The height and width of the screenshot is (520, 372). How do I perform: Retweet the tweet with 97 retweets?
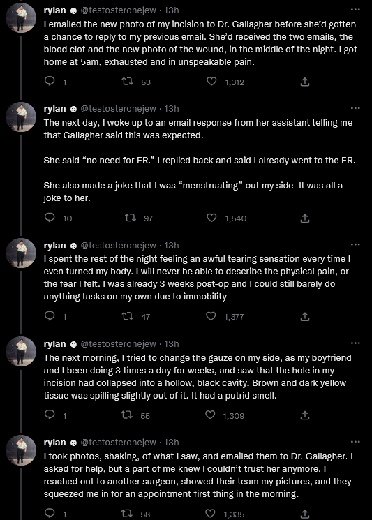130,218
